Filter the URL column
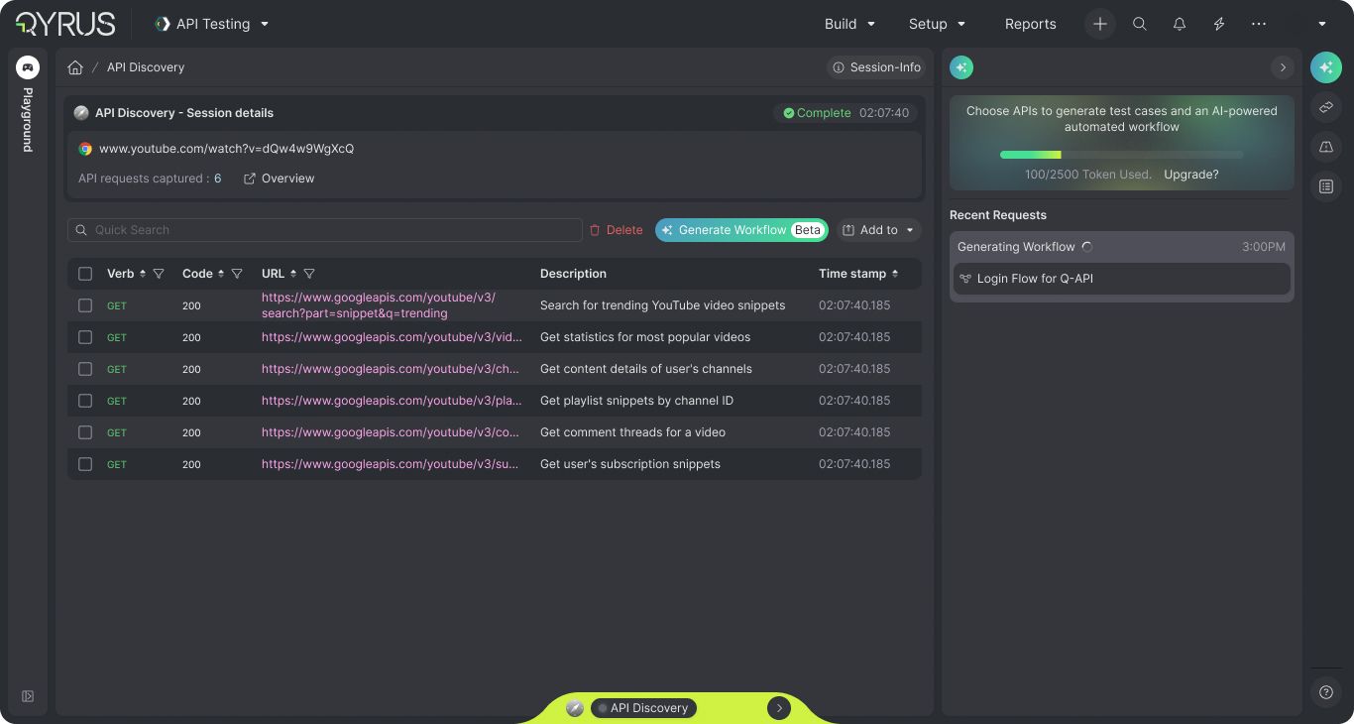 (309, 274)
